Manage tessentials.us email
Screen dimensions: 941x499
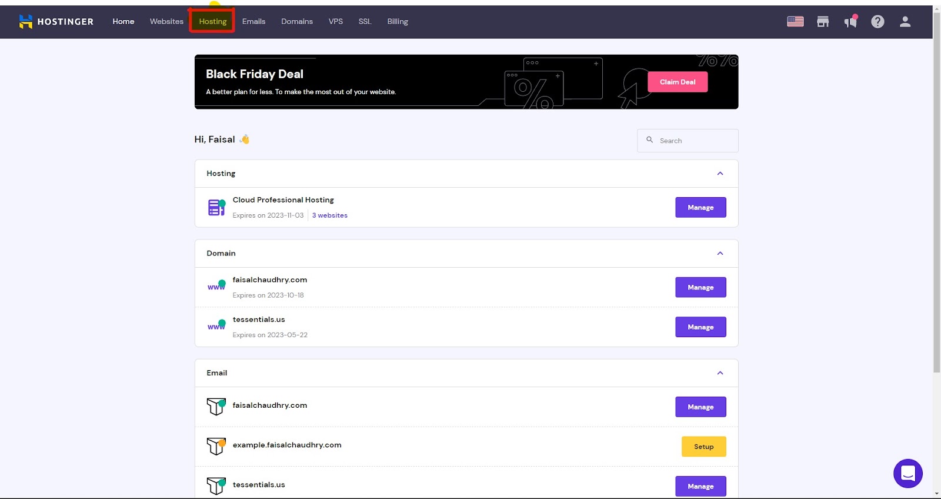tap(700, 486)
